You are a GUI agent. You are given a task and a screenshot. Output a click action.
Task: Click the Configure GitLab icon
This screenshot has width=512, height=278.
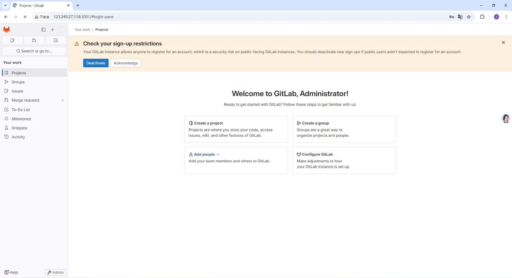click(x=299, y=154)
